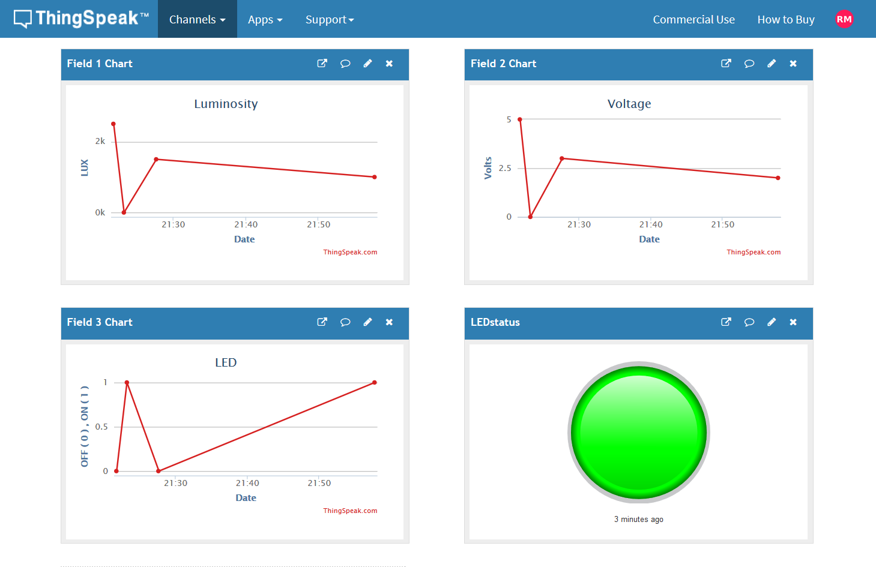Click the Field 1 Chart header title
This screenshot has width=876, height=567.
pyautogui.click(x=100, y=64)
